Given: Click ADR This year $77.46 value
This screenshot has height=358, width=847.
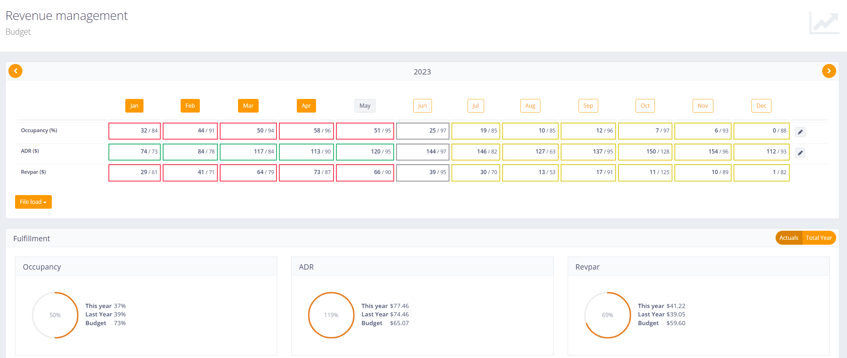Looking at the screenshot, I should coord(399,306).
